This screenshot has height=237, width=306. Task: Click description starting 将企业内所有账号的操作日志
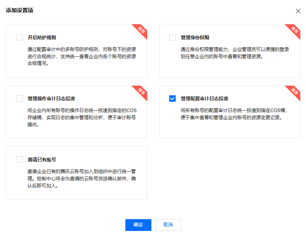point(82,117)
